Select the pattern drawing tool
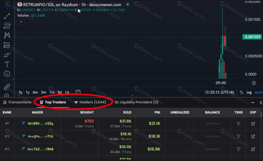The image size is (263, 161). tap(7, 35)
